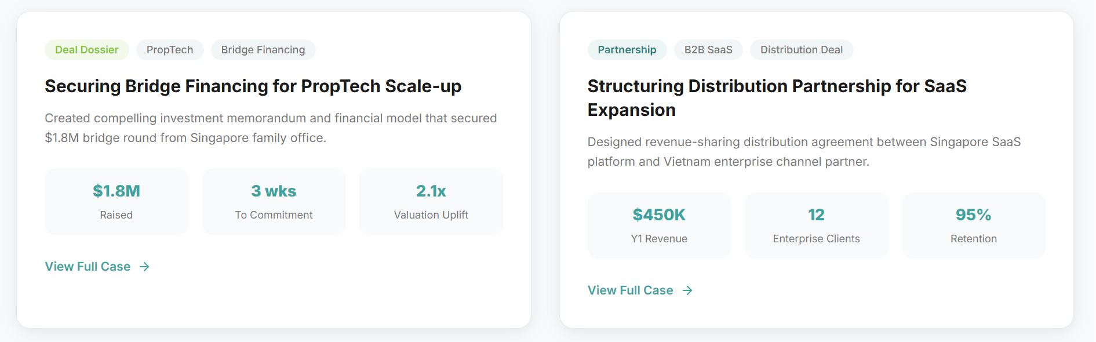Click the Bridge Financing tag
The width and height of the screenshot is (1096, 342).
click(263, 50)
